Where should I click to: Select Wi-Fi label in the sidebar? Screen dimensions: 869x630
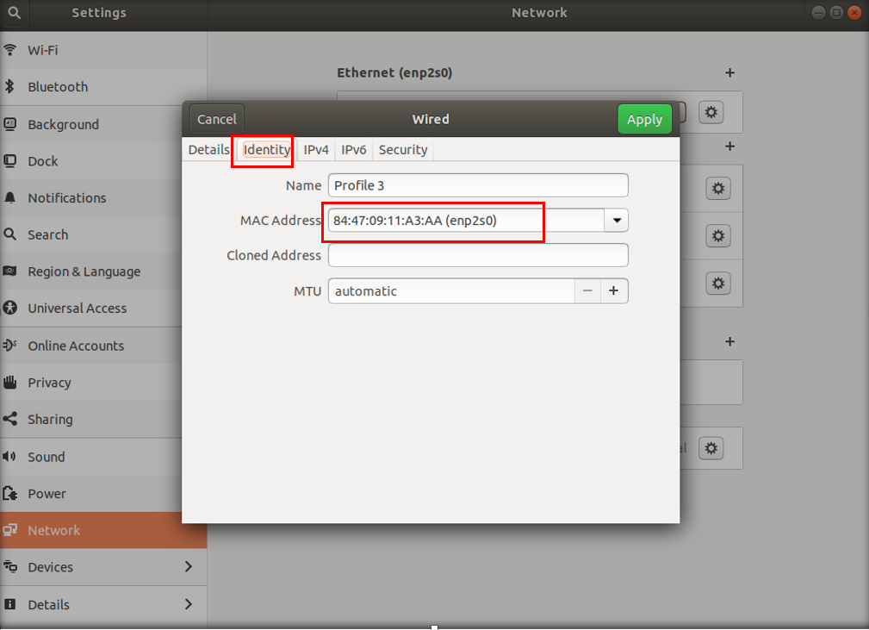point(43,50)
